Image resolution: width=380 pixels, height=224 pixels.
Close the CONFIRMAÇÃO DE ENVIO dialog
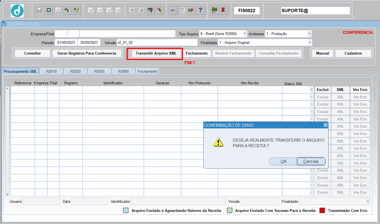click(x=325, y=125)
